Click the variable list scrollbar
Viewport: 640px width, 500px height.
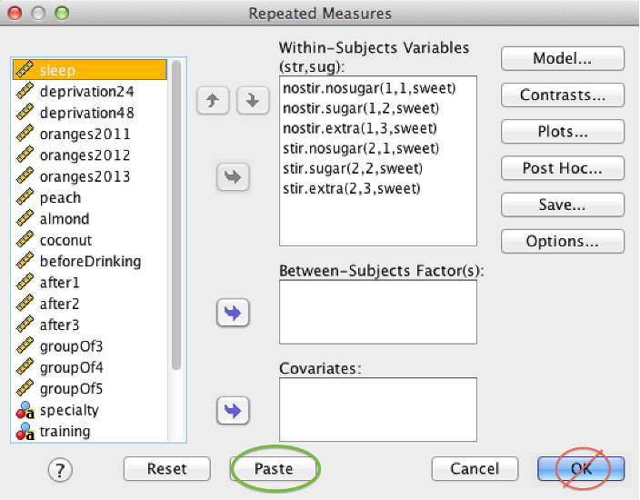176,215
